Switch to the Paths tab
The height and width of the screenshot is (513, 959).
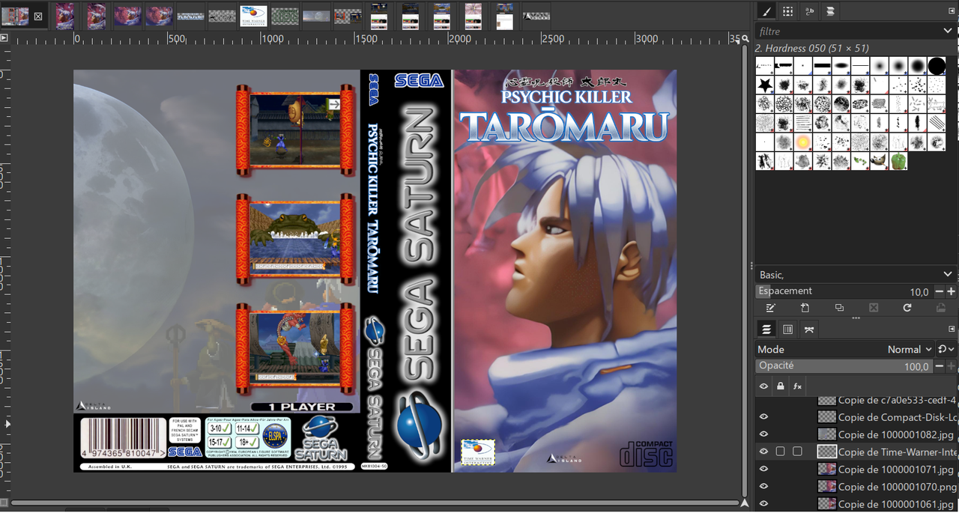point(809,330)
